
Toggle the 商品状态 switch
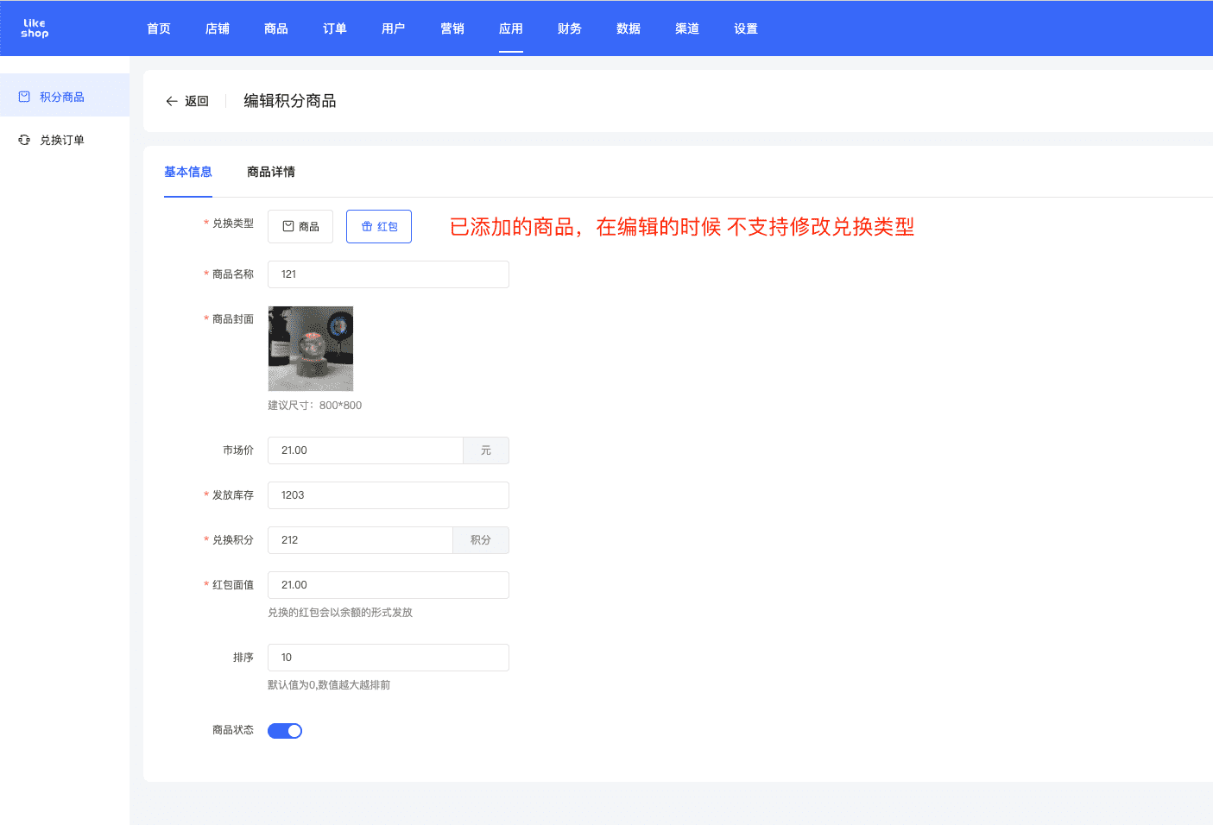[285, 731]
